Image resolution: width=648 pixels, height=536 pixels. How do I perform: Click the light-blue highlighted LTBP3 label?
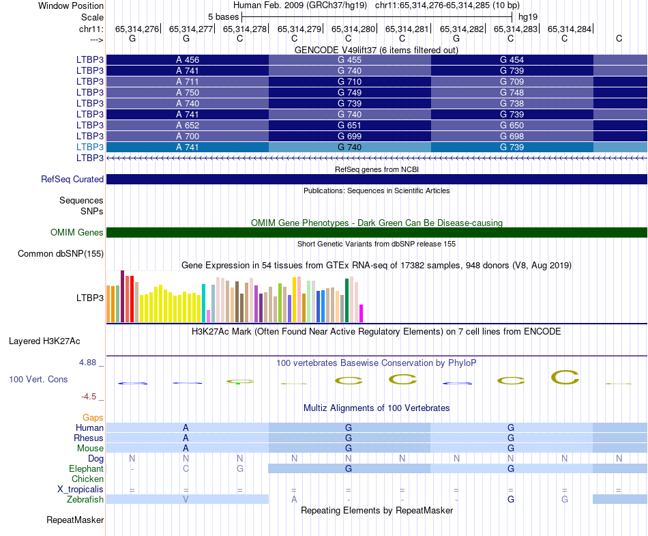(89, 147)
